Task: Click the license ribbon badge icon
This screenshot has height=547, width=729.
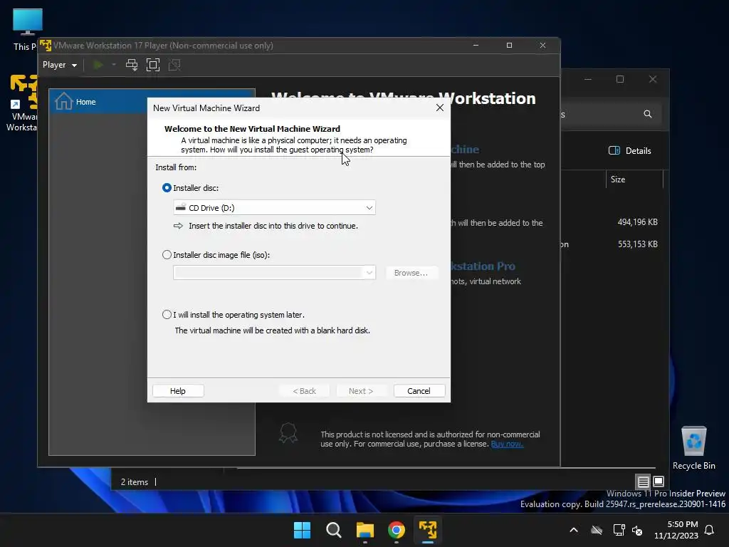Action: (x=288, y=432)
